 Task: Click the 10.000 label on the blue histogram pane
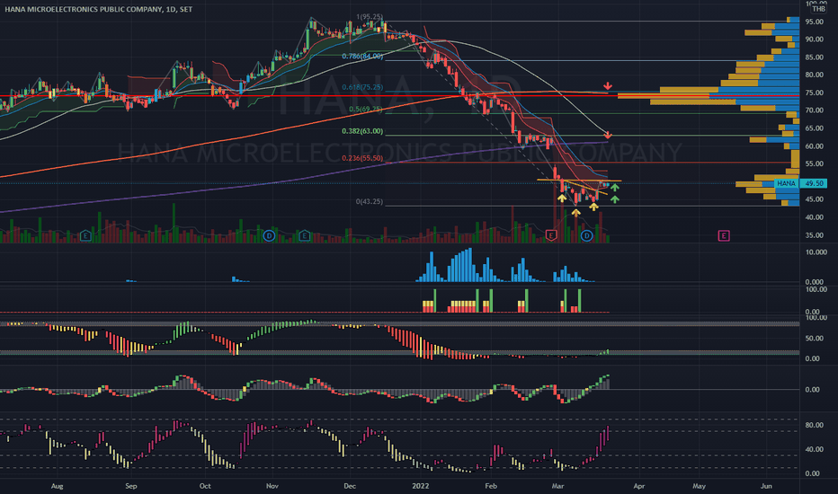[816, 252]
